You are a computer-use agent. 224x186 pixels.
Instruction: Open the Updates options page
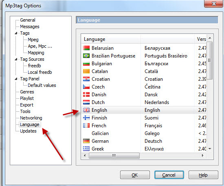click(x=28, y=131)
